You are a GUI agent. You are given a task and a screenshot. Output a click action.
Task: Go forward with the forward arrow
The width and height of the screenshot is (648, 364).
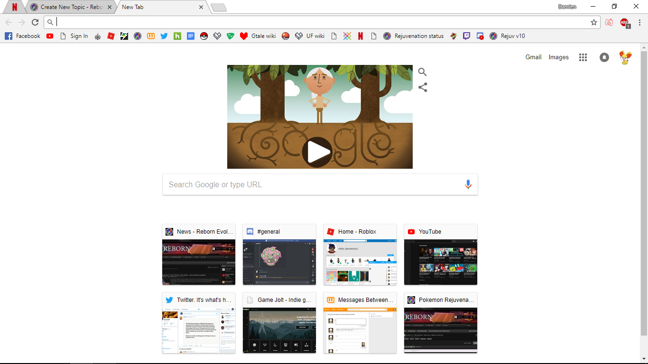(22, 22)
